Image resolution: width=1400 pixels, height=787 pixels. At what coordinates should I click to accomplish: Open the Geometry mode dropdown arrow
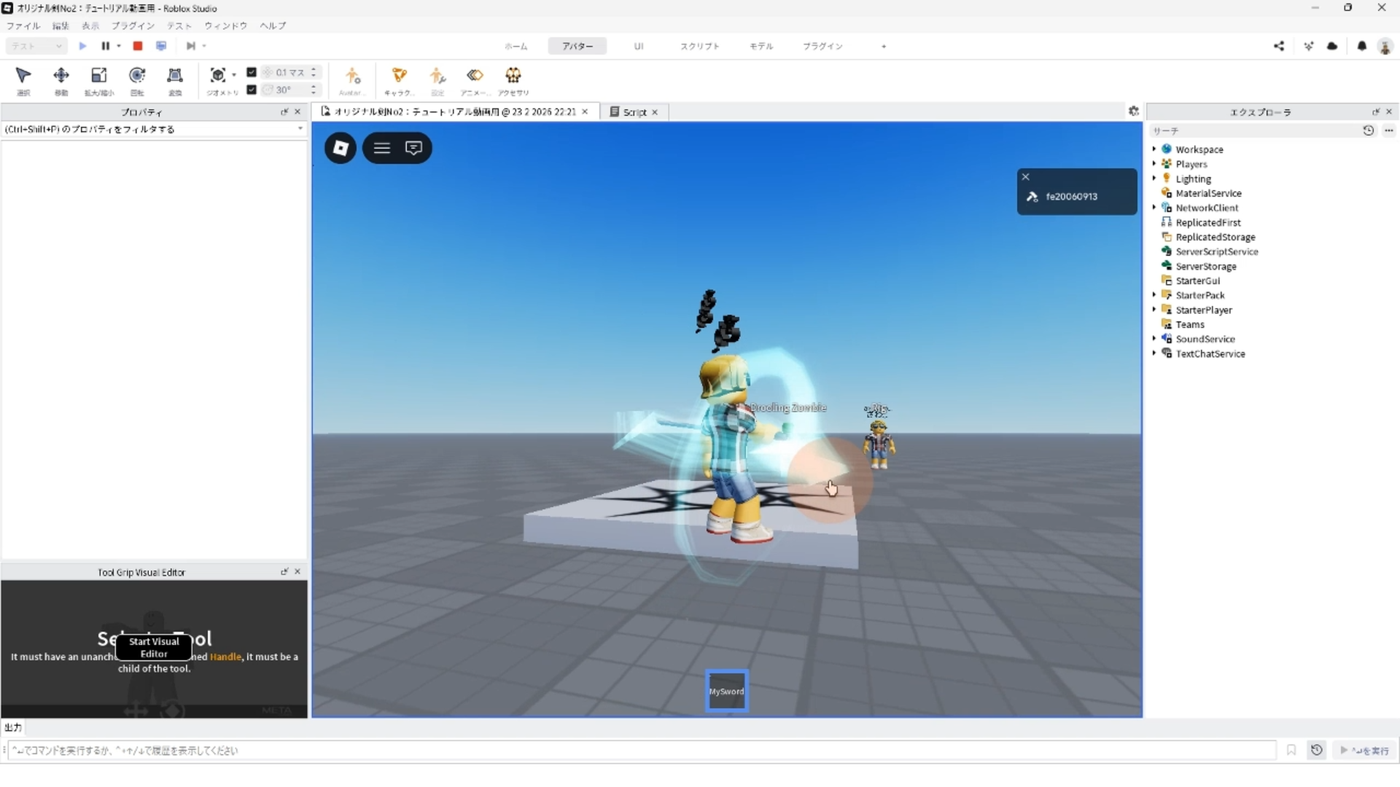(x=234, y=74)
